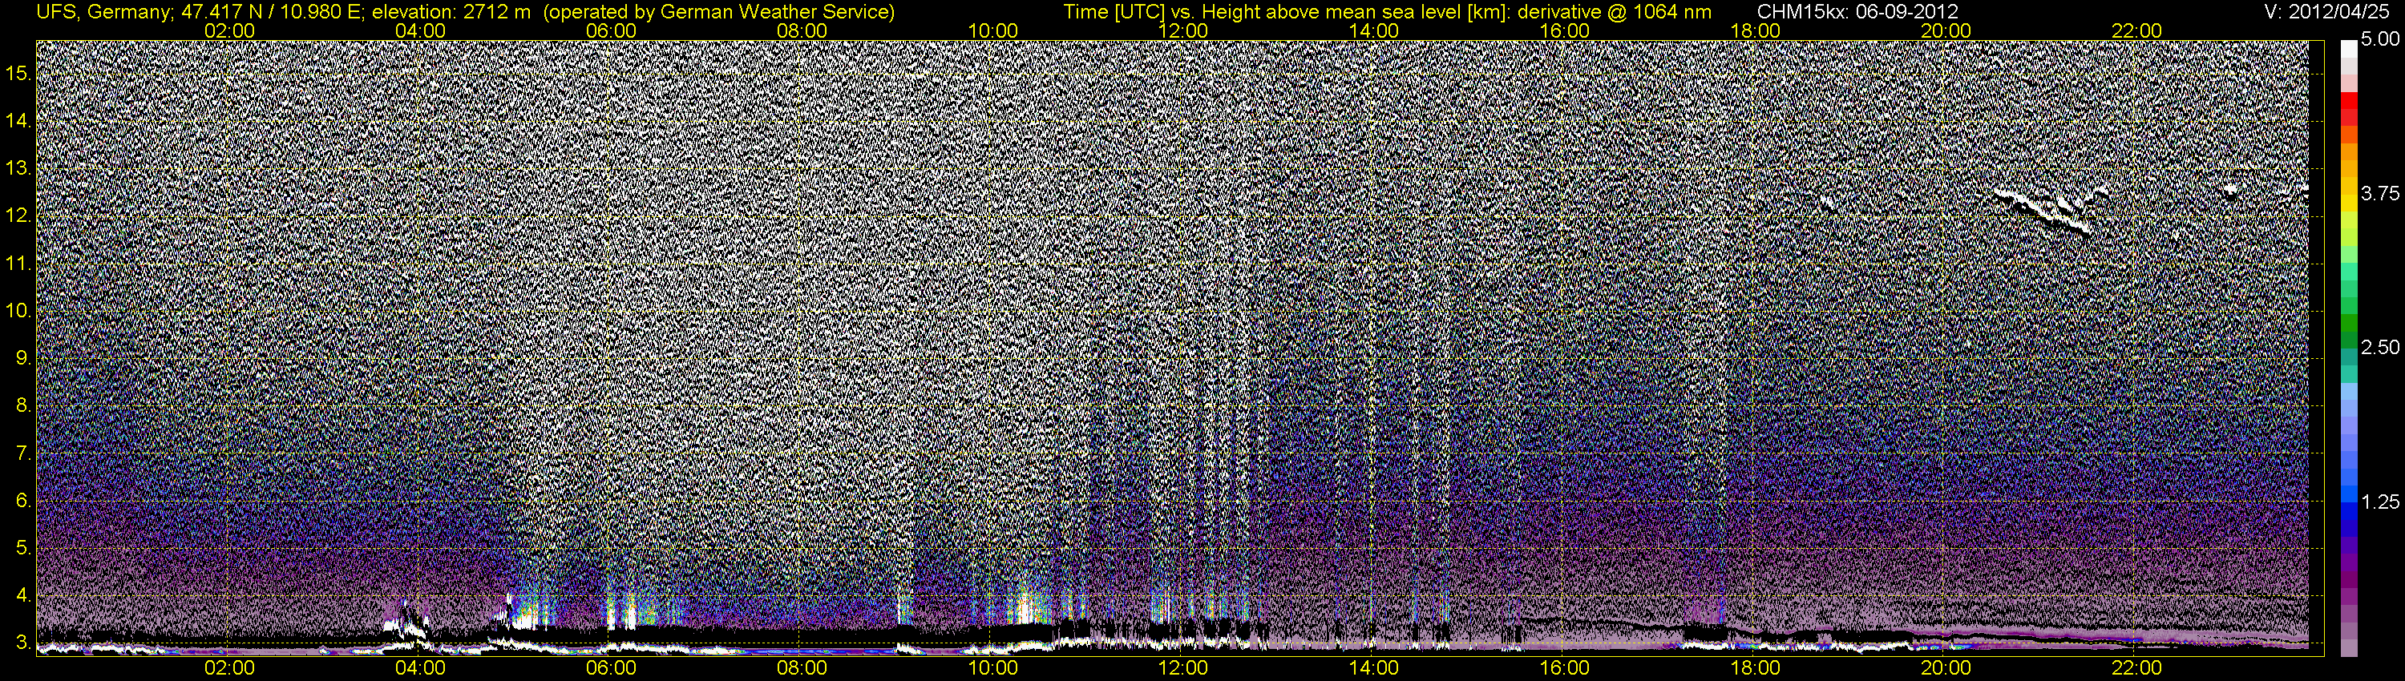Click the "11." km height label
The width and height of the screenshot is (2405, 681).
pyautogui.click(x=18, y=264)
